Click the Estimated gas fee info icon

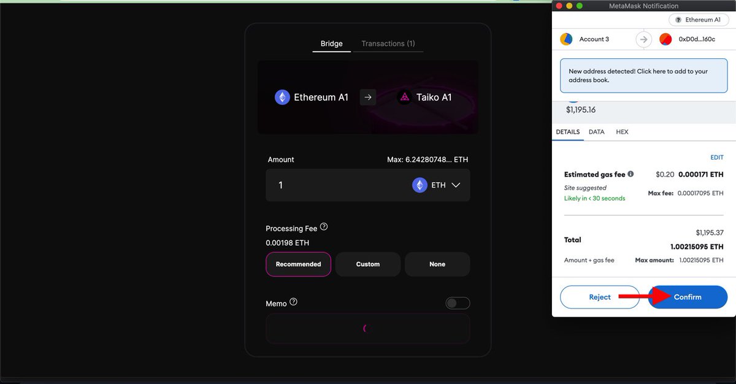[631, 174]
